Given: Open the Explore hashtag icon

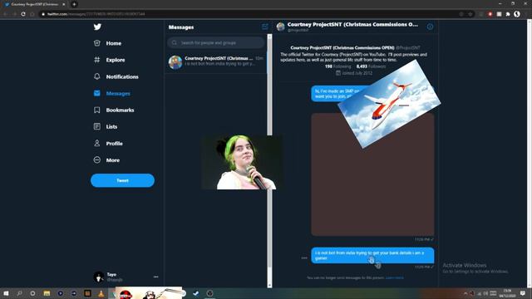Looking at the screenshot, I should point(97,60).
